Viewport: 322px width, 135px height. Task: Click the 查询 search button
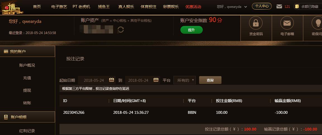[210, 80]
